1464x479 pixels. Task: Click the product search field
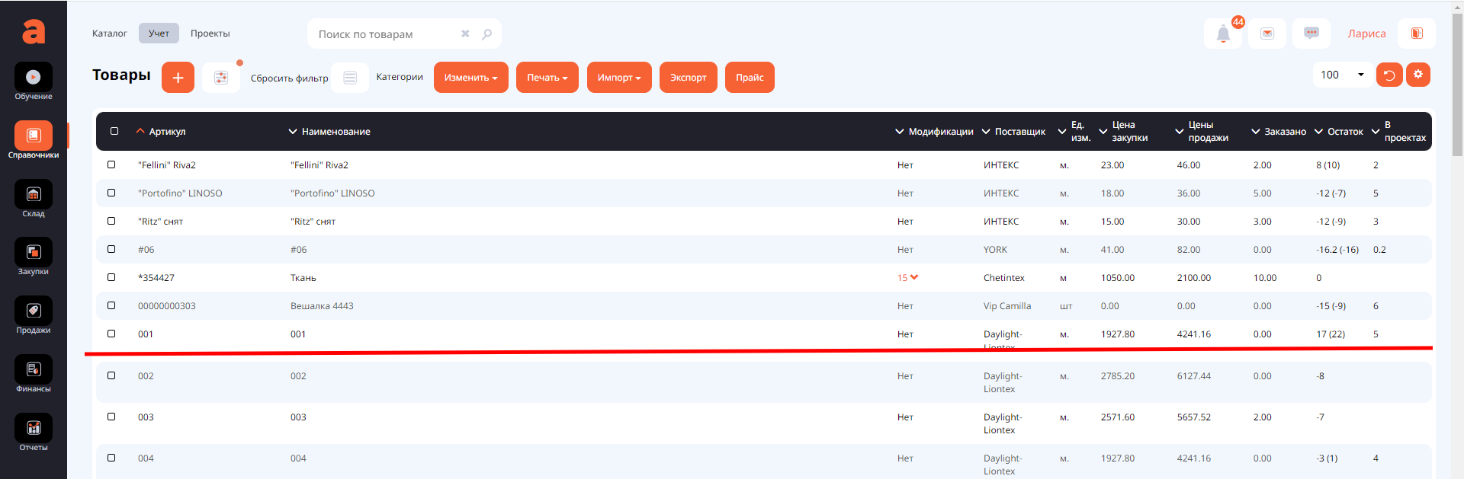pyautogui.click(x=385, y=34)
